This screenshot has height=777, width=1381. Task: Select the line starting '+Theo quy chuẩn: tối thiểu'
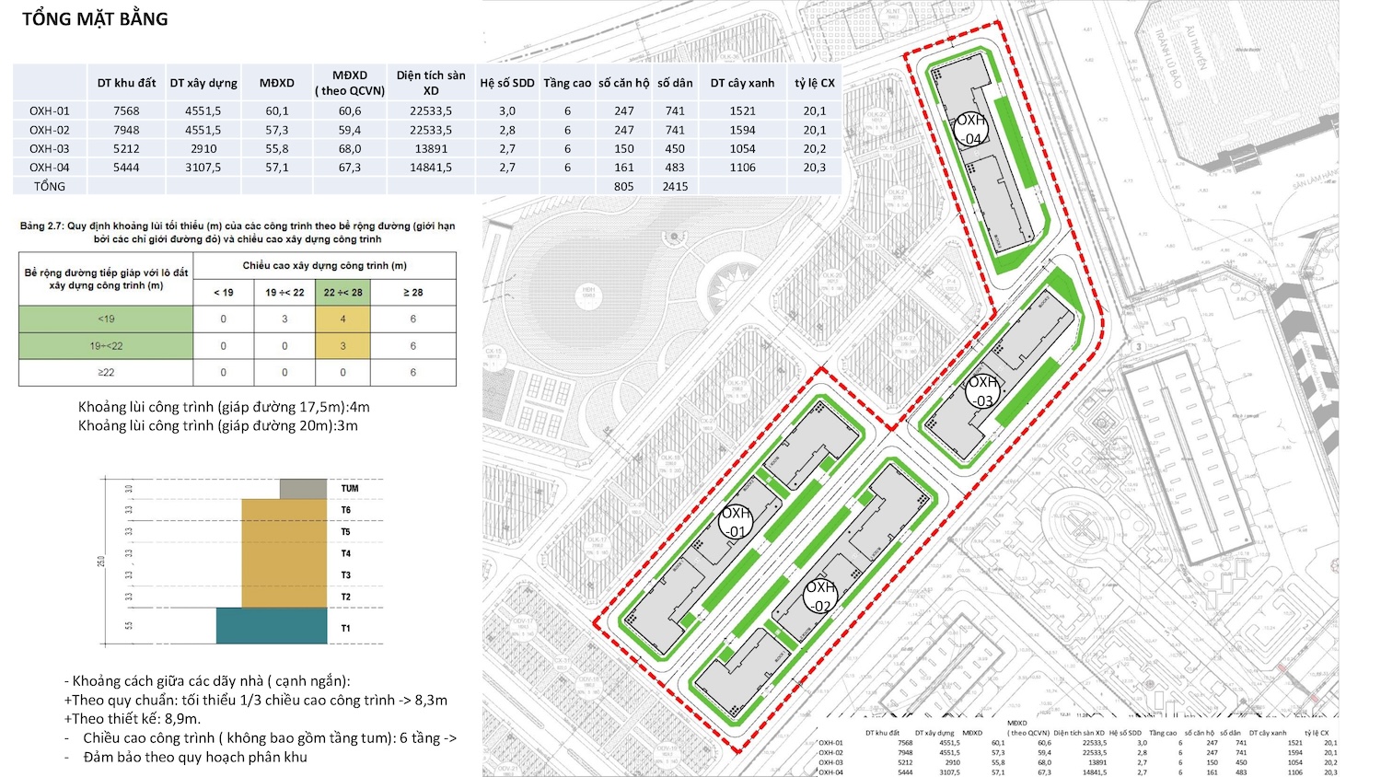(256, 700)
